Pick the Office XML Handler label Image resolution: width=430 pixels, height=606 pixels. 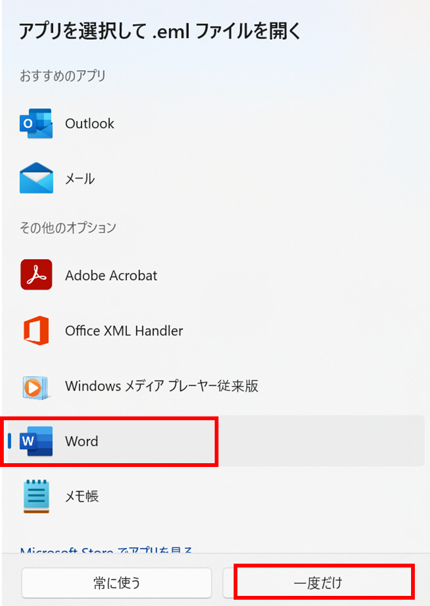pyautogui.click(x=124, y=331)
